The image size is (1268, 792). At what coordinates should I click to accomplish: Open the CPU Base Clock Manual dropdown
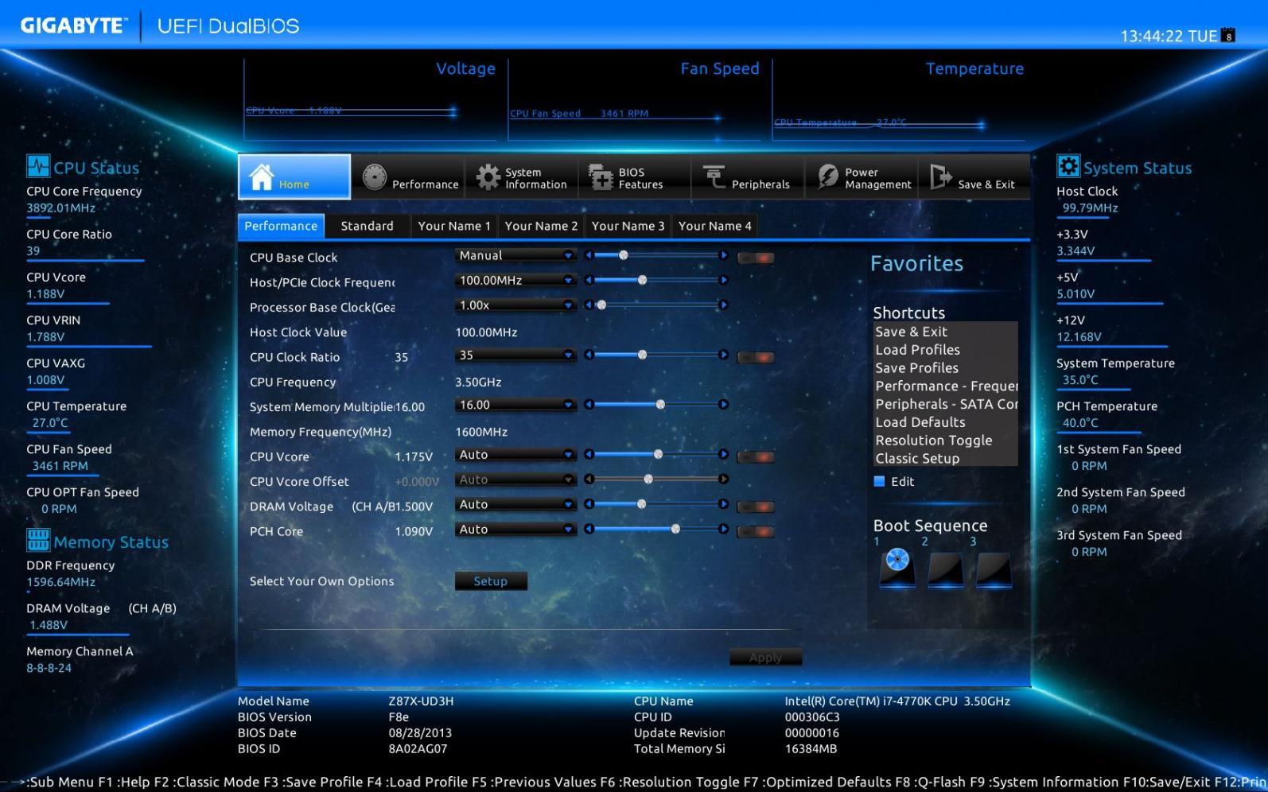(515, 255)
